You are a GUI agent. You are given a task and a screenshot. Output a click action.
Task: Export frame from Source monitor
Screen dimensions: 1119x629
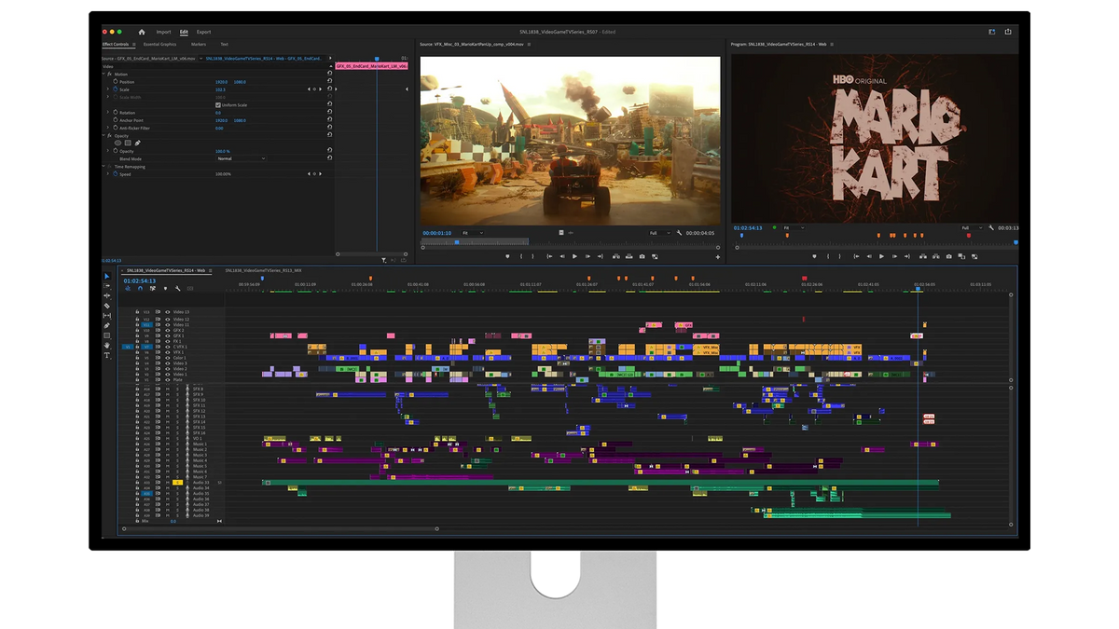[642, 256]
